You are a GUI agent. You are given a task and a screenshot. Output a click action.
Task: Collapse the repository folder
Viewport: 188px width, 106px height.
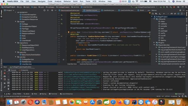coord(16,43)
